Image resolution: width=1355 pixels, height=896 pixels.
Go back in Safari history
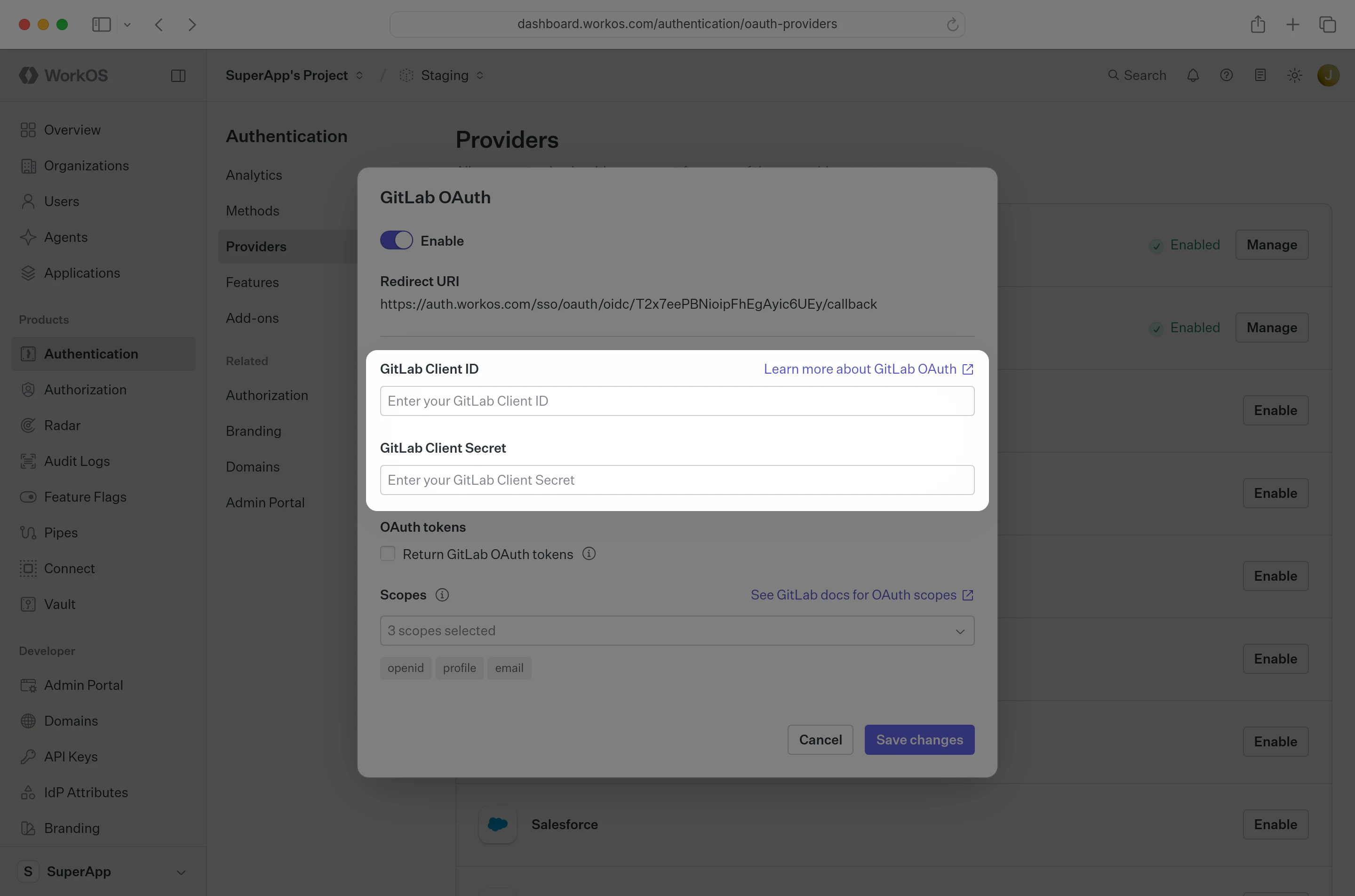coord(159,24)
